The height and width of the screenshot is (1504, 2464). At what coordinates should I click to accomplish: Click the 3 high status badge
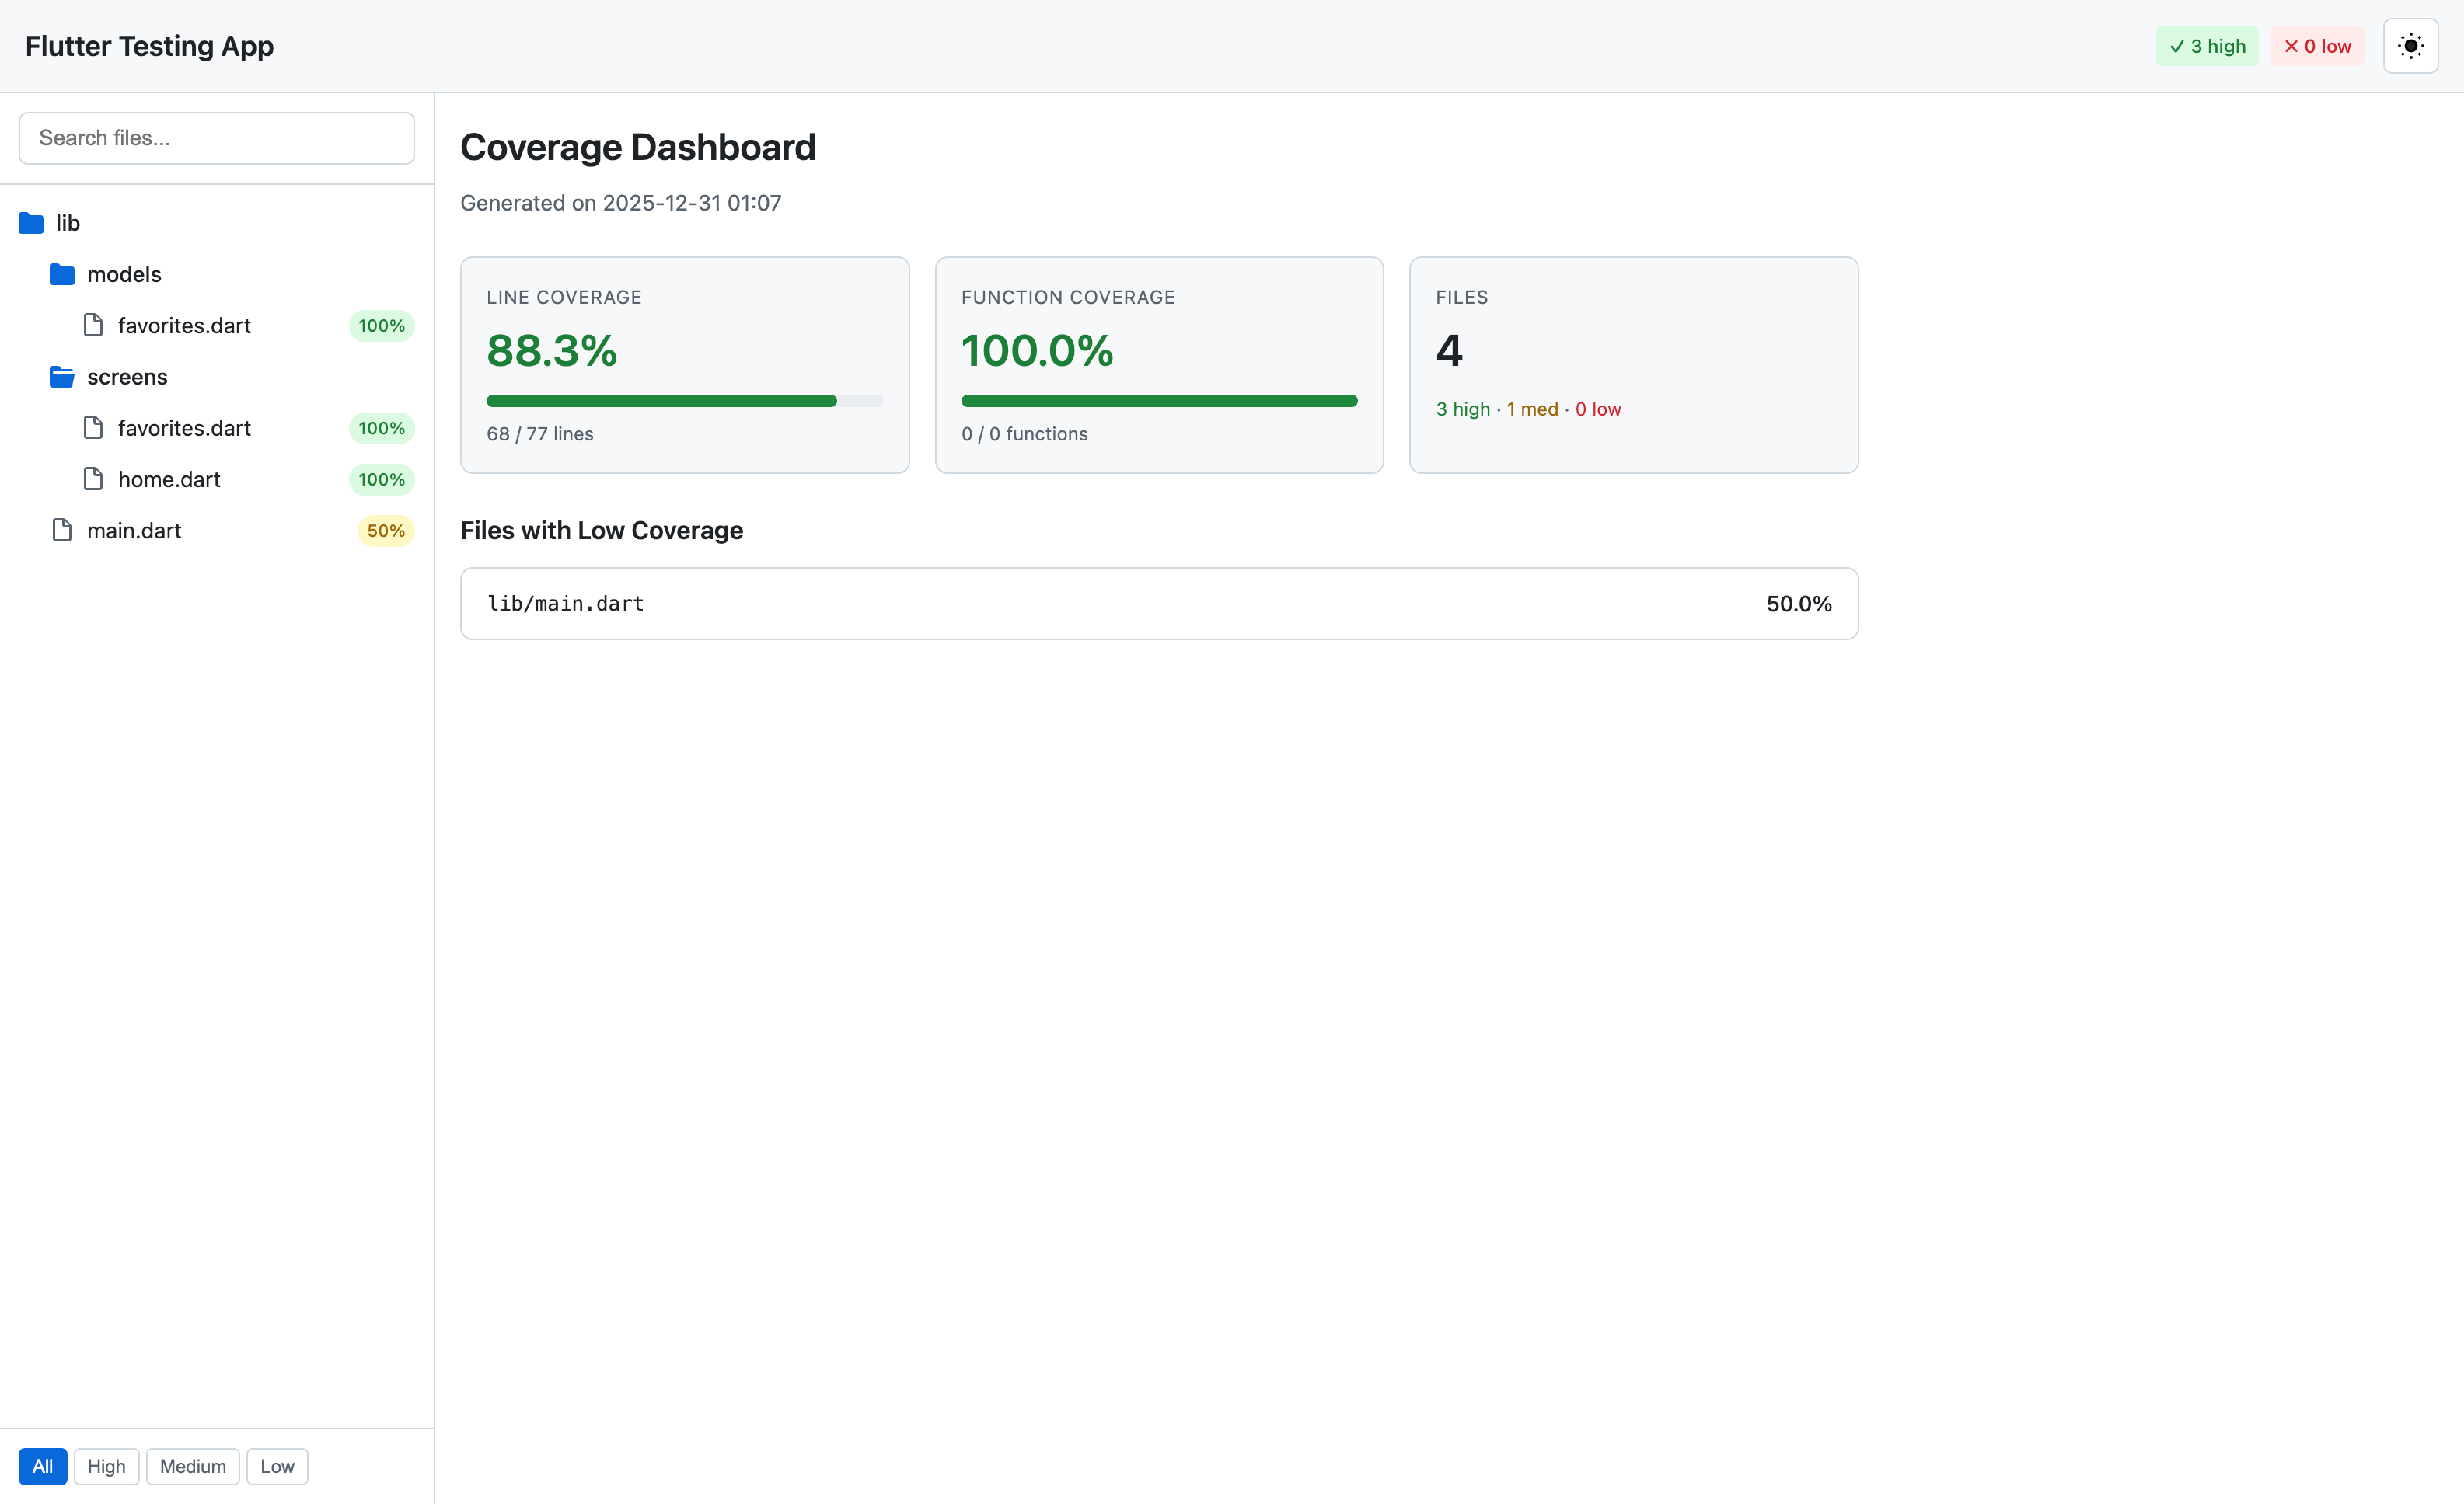[2206, 46]
